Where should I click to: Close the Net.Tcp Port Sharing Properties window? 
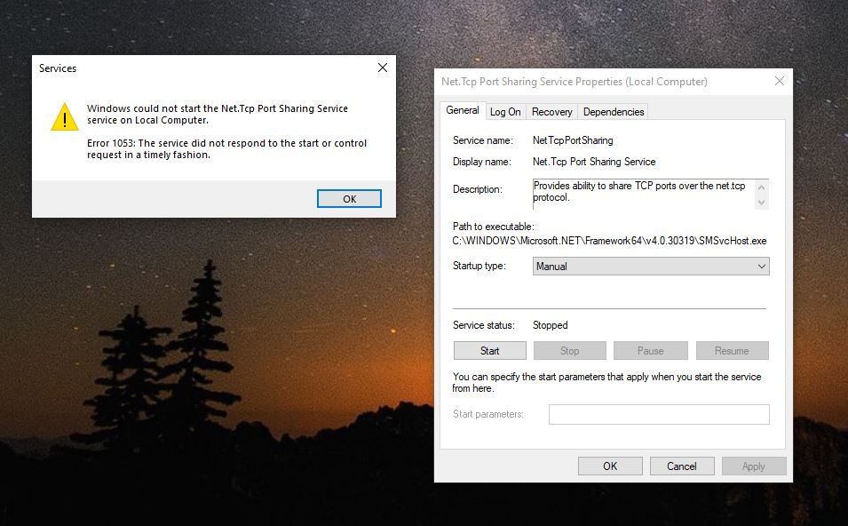coord(780,81)
